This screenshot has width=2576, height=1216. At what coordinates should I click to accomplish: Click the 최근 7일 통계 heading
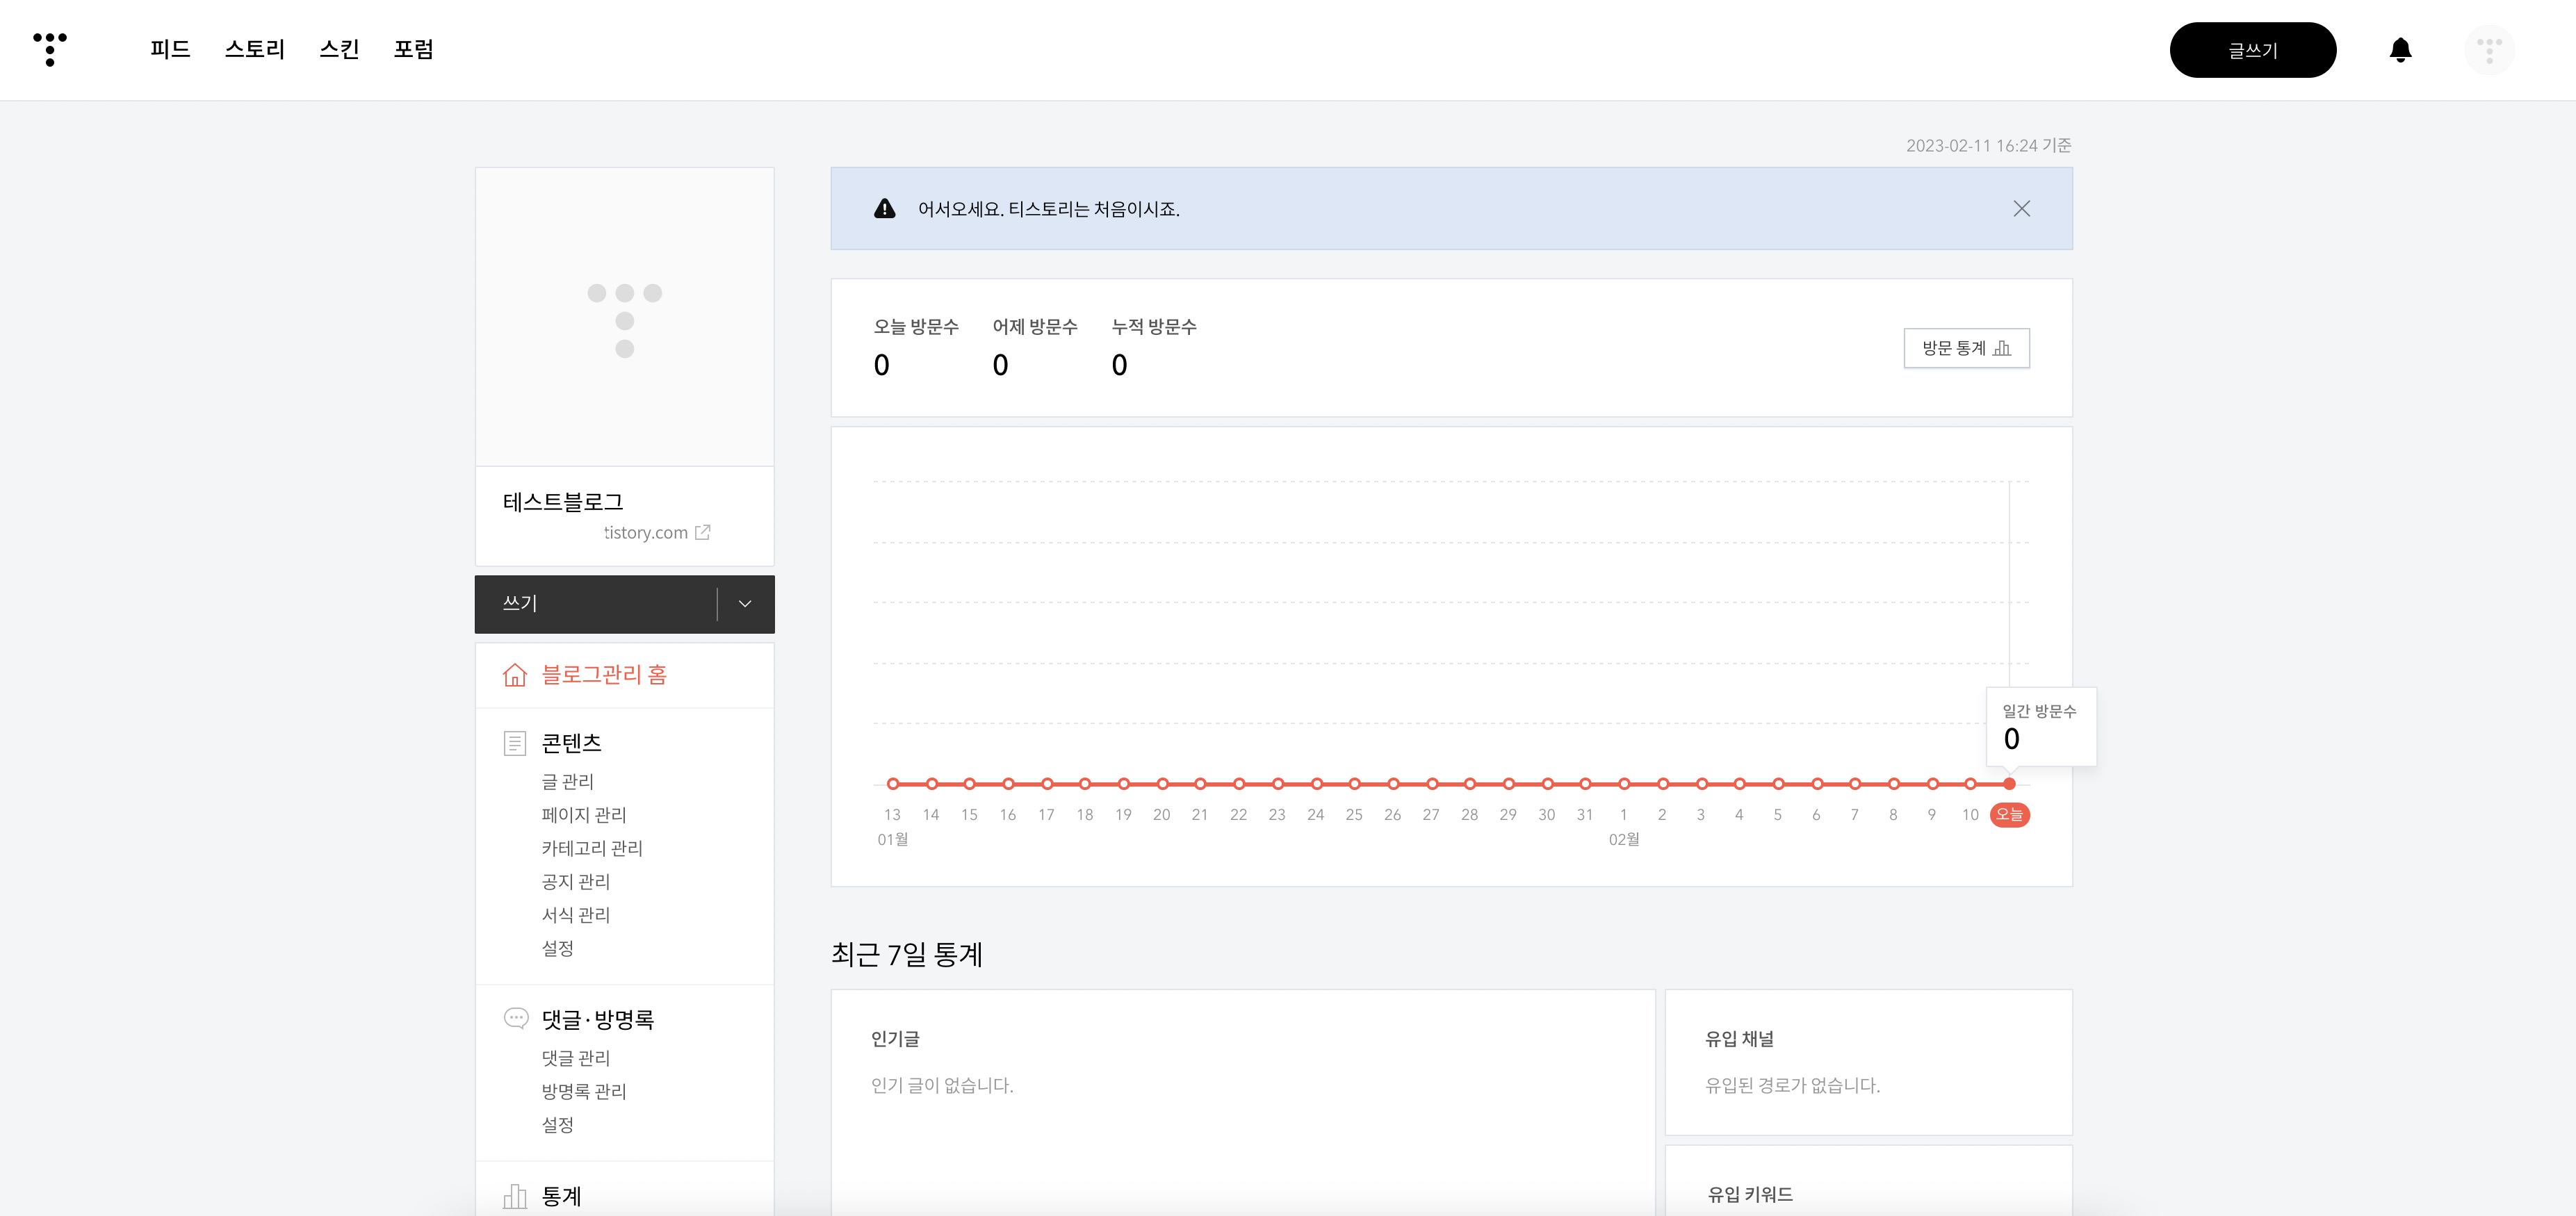(x=907, y=955)
